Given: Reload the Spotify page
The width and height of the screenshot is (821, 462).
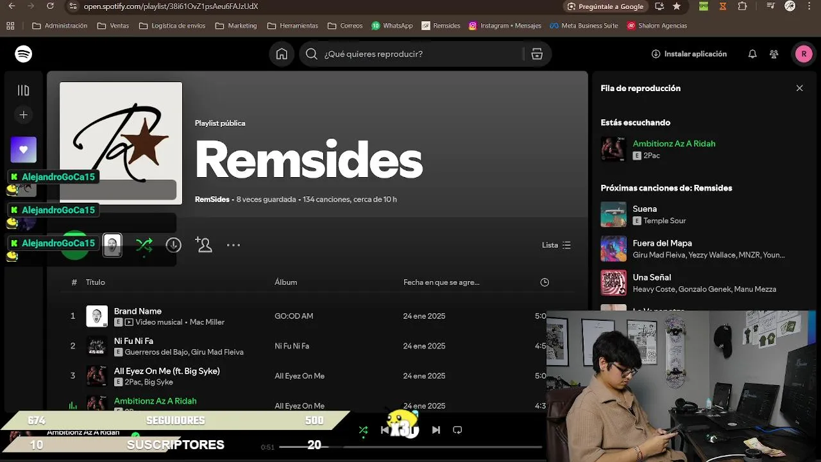Looking at the screenshot, I should pos(50,6).
